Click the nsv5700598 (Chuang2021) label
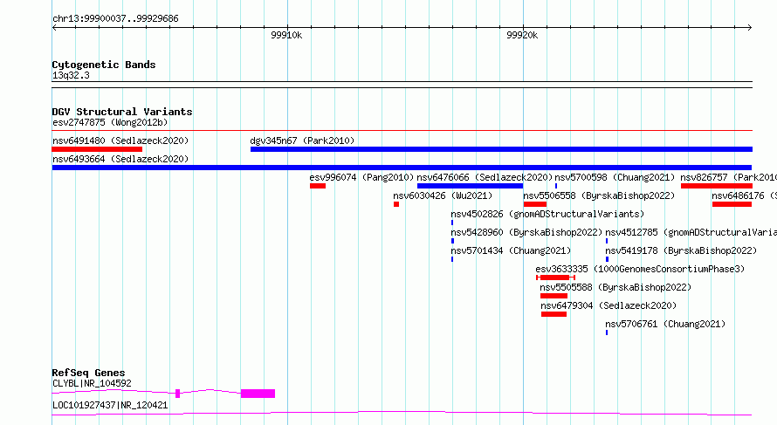The height and width of the screenshot is (425, 777). pos(615,177)
